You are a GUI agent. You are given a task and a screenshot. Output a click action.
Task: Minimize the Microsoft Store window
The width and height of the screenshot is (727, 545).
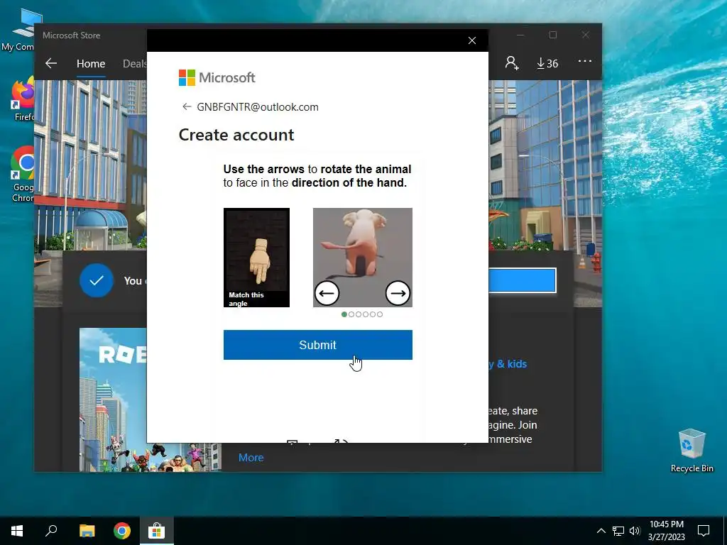point(520,35)
